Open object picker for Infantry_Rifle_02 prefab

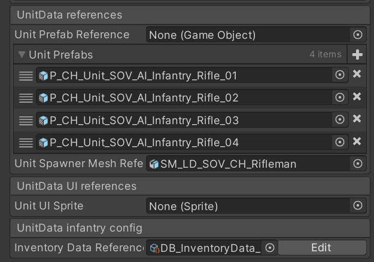[x=340, y=97]
